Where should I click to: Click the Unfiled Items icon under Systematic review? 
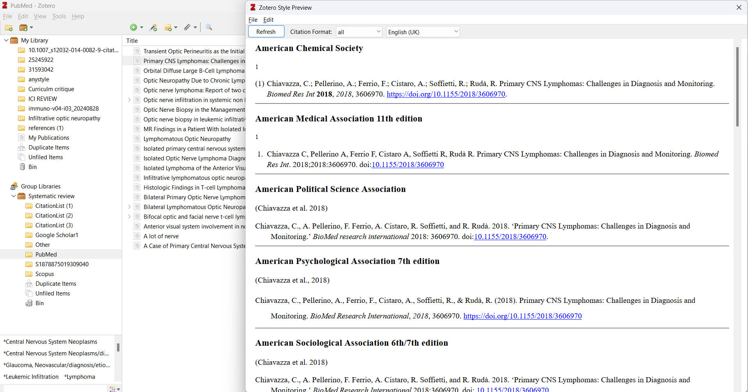click(29, 293)
